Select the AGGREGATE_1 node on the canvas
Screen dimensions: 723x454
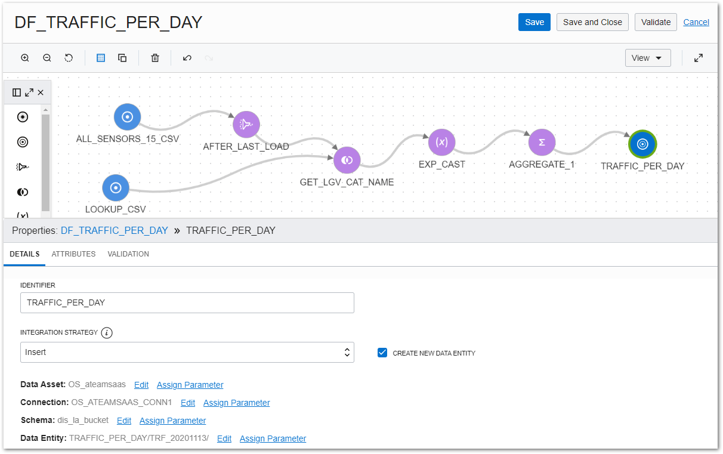point(541,143)
